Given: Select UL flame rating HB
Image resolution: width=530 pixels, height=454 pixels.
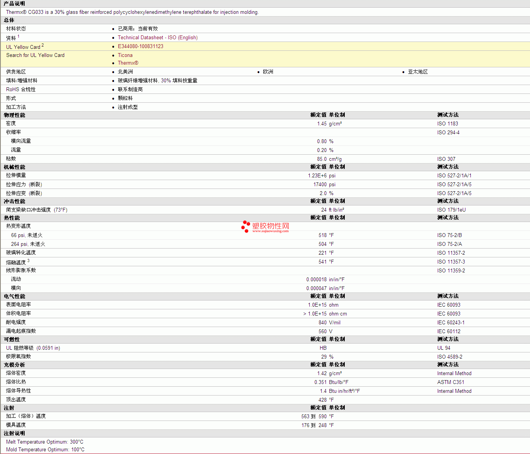Looking at the screenshot, I should pyautogui.click(x=323, y=348).
